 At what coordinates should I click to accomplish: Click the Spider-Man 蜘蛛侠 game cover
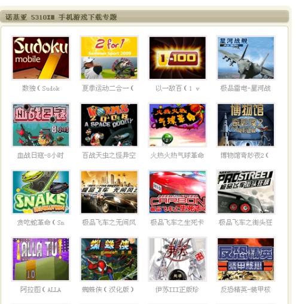click(x=109, y=259)
